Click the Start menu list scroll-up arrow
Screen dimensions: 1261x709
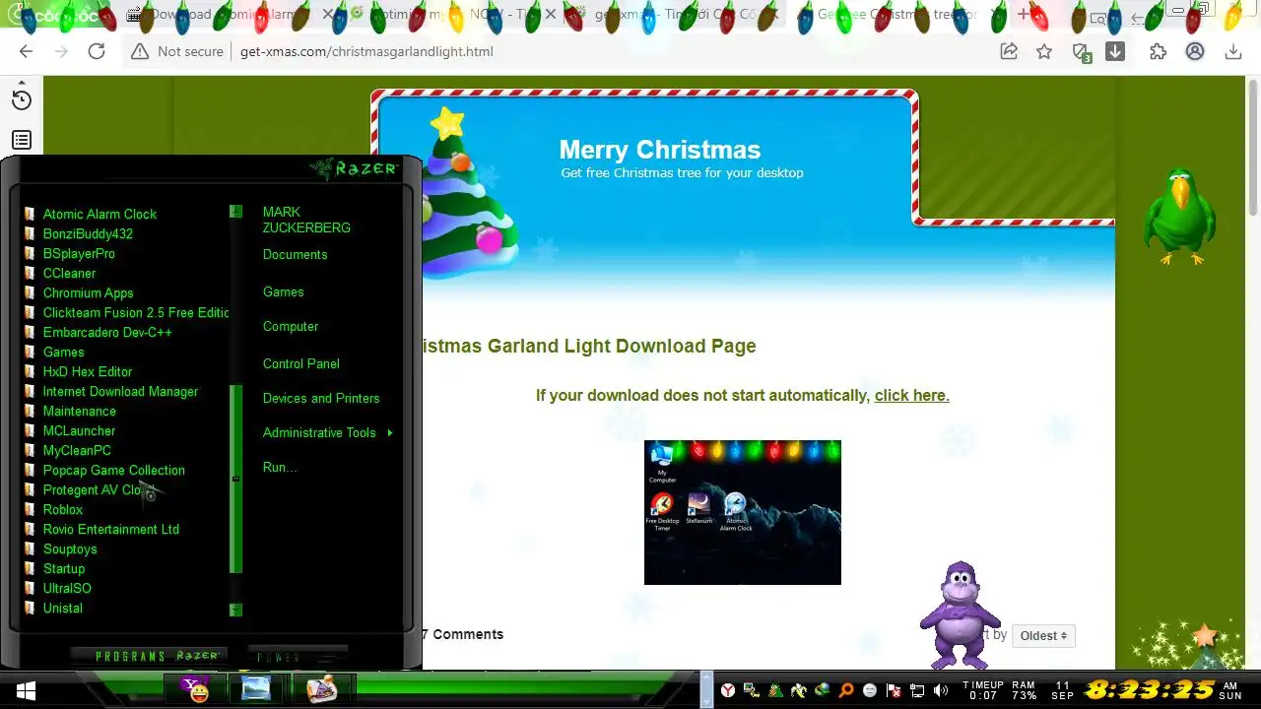click(x=235, y=211)
